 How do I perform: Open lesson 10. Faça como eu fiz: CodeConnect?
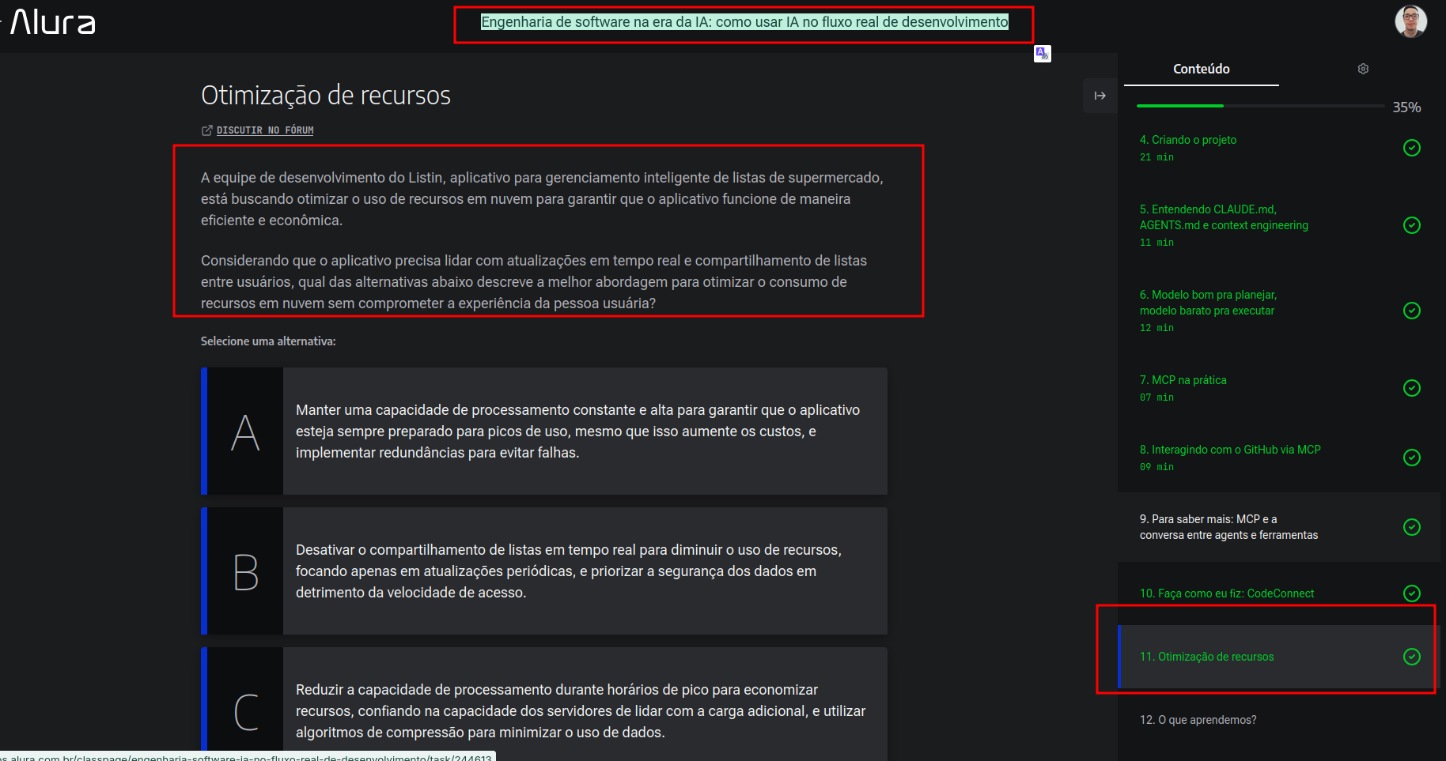tap(1226, 593)
